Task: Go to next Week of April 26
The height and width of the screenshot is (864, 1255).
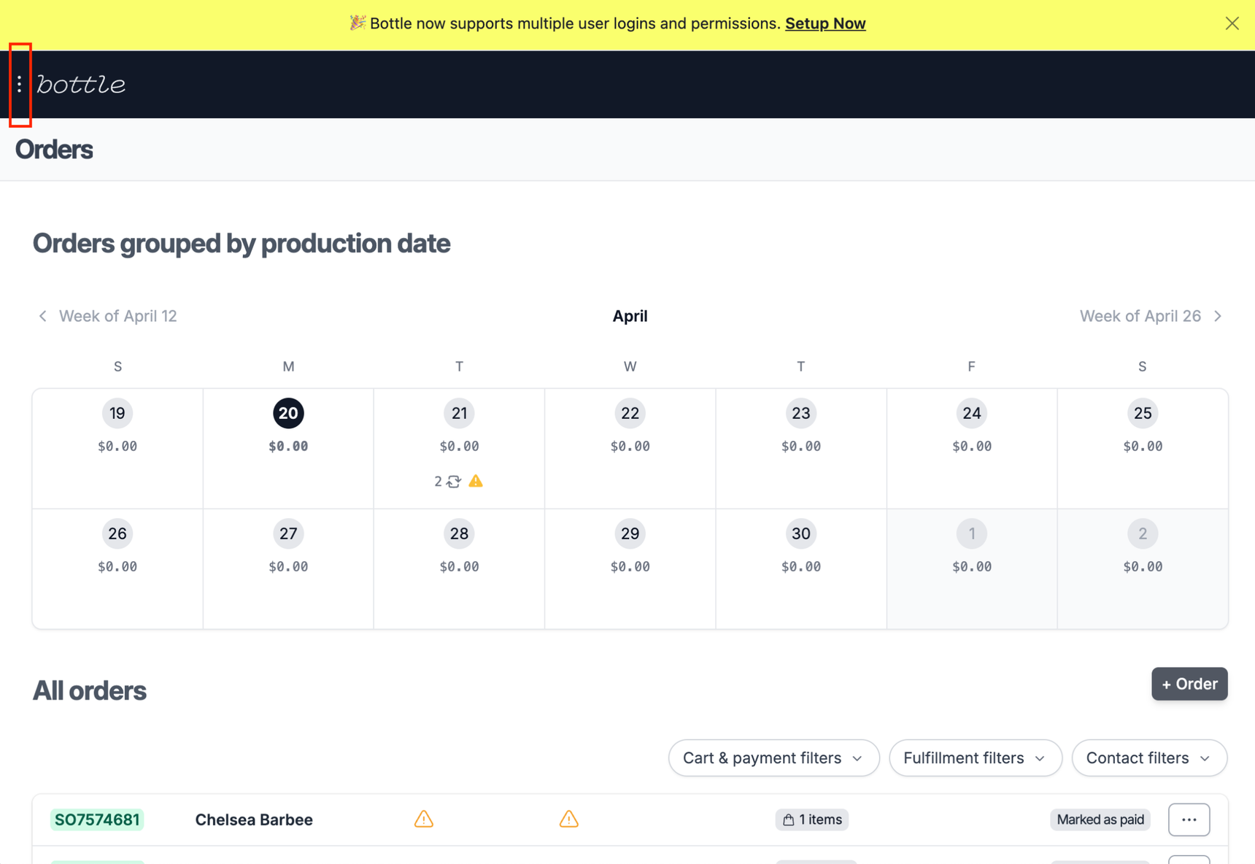Action: coord(1151,316)
